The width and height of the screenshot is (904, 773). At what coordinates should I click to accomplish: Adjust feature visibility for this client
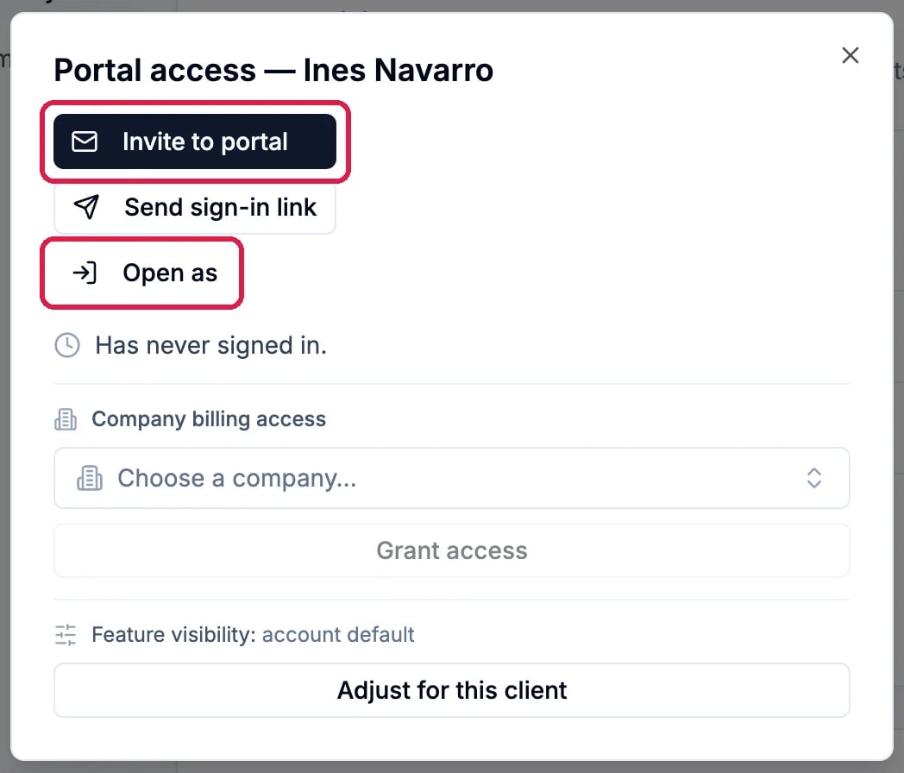tap(451, 690)
